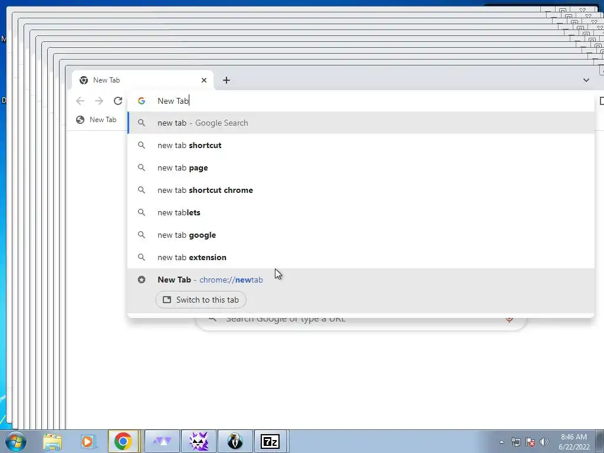Expand the tab search chevron
Viewport: 604px width, 453px height.
pos(586,80)
